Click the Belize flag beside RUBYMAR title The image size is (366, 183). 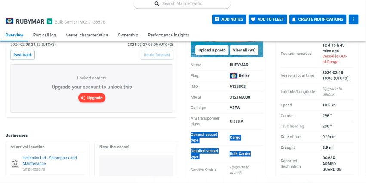(9, 21)
